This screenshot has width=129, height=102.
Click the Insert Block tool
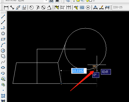pos(3,79)
